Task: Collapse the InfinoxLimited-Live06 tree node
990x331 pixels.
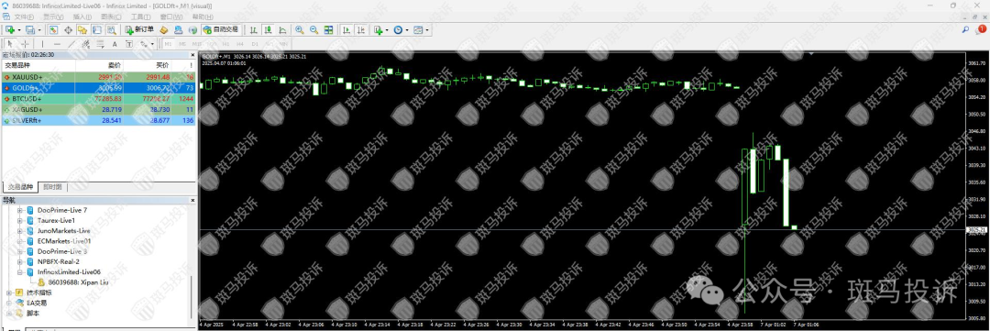Action: [19, 271]
